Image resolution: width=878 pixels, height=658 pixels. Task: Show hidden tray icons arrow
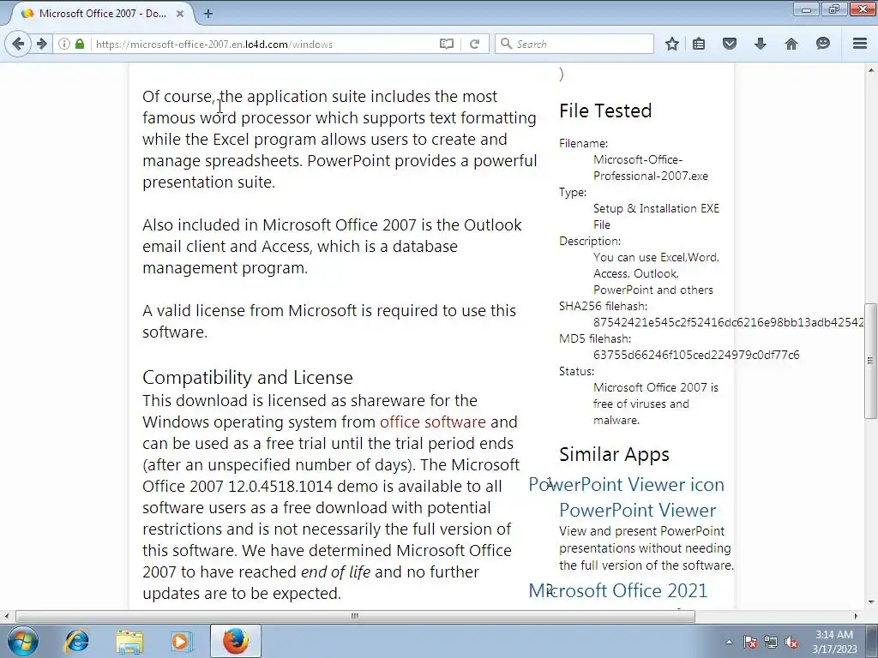[x=729, y=642]
